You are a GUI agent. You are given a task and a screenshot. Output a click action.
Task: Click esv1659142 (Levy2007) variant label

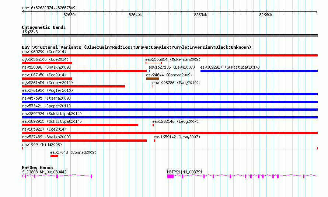177,137
